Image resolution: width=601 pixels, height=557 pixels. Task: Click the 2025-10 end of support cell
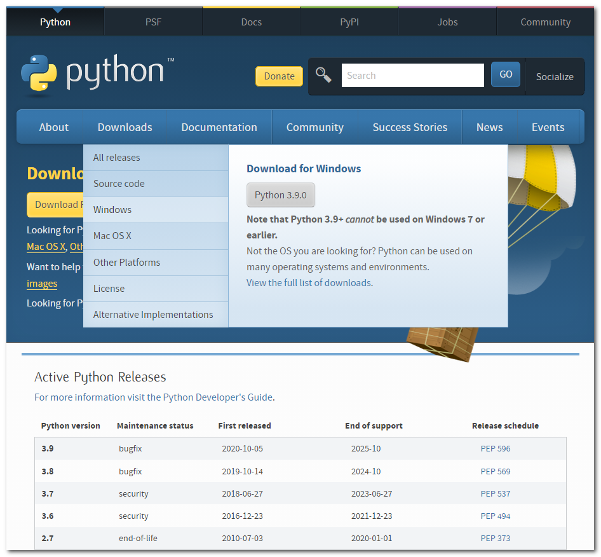(366, 448)
